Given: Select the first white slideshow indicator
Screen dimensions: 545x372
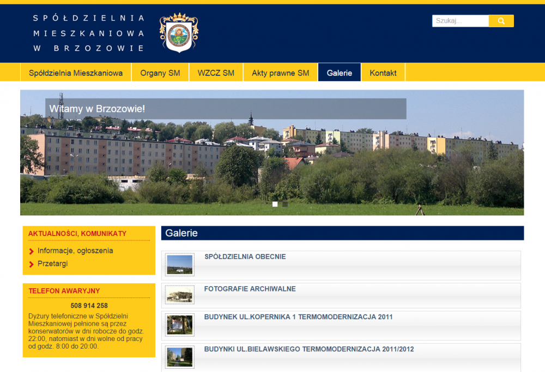Looking at the screenshot, I should [x=275, y=204].
